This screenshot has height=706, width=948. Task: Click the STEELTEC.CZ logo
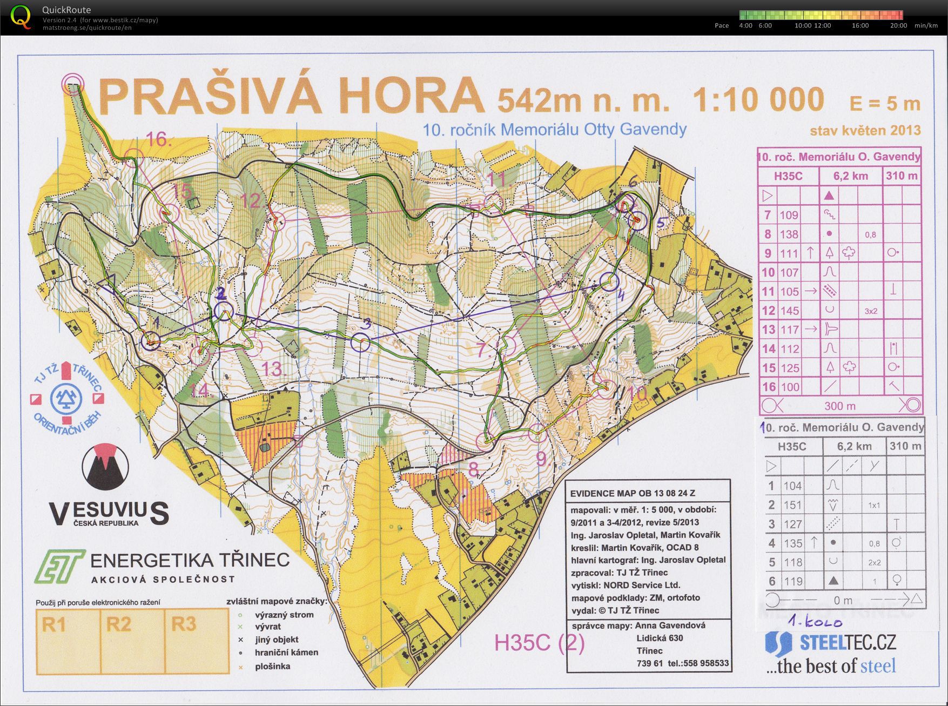tap(831, 643)
